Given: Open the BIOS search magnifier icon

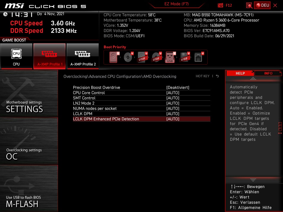Looking at the screenshot, I should (x=249, y=5).
